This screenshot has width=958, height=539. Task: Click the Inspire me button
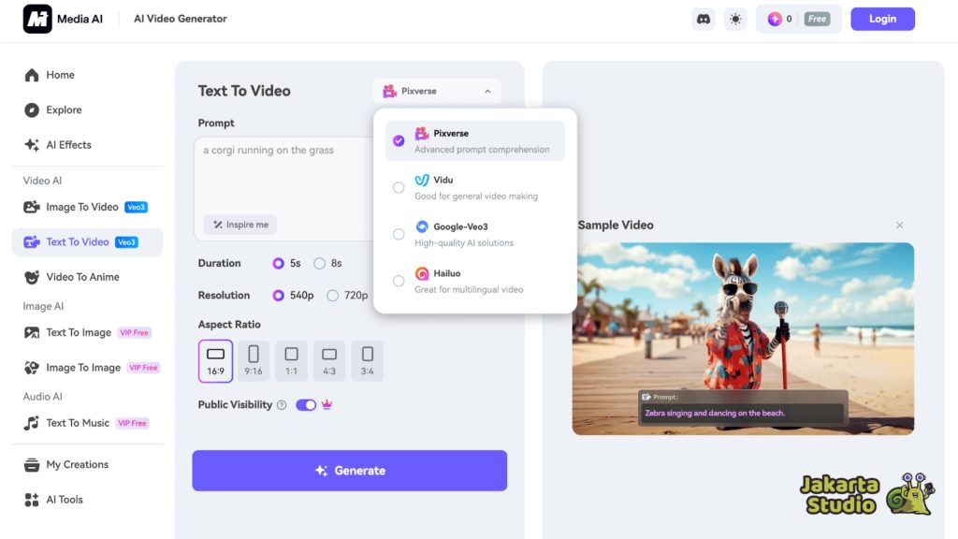tap(240, 225)
